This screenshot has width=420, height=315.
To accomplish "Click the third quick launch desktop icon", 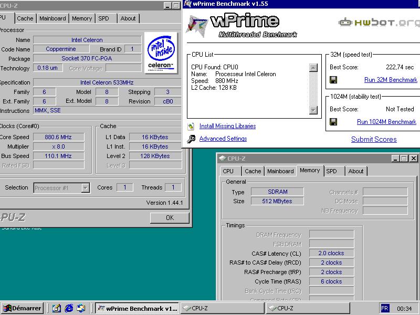I will (81, 308).
